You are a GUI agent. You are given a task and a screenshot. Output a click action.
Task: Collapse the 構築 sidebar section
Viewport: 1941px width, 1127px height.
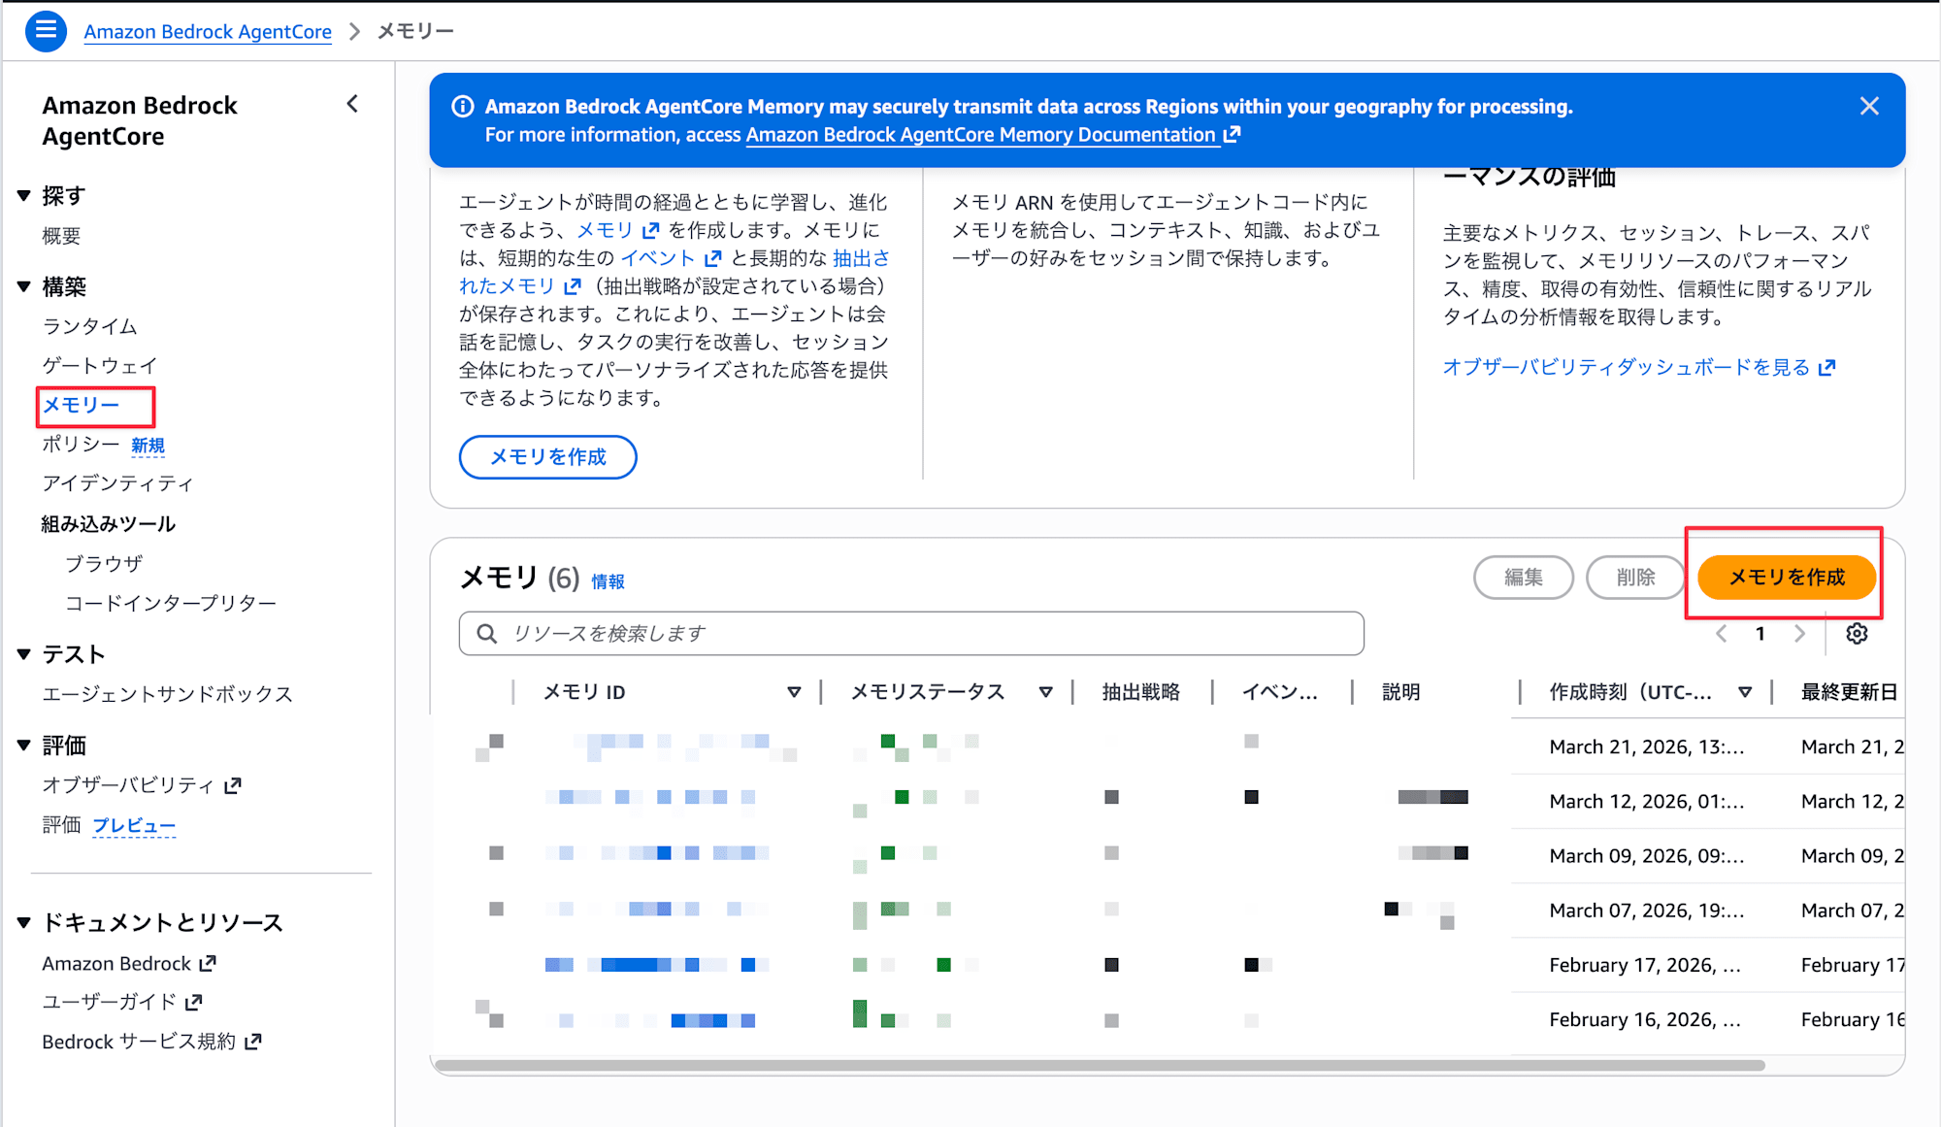click(x=24, y=286)
